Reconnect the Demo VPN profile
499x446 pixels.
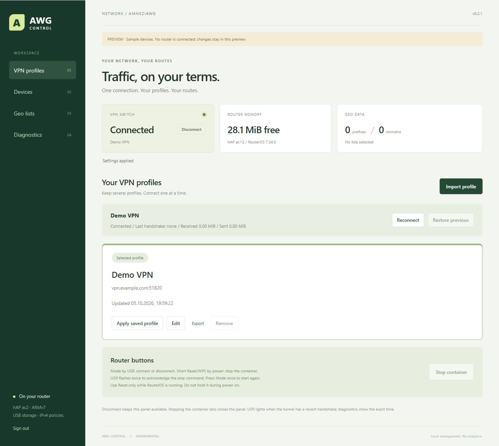click(x=408, y=220)
